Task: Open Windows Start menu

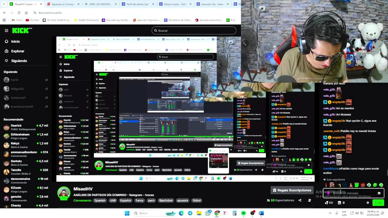Action: point(127,213)
